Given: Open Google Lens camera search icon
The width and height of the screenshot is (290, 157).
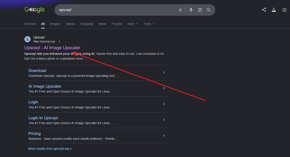Looking at the screenshot, I should 200,10.
